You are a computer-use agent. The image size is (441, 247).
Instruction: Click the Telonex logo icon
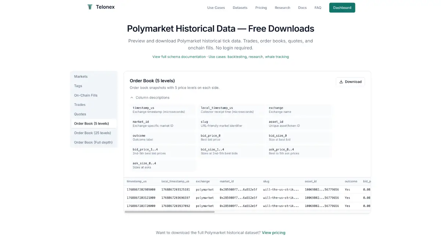click(x=90, y=7)
